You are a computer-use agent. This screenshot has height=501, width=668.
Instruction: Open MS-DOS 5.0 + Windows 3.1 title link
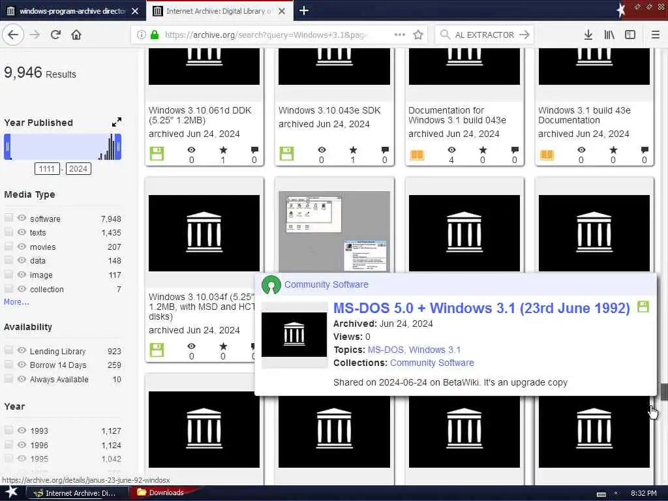(x=481, y=308)
